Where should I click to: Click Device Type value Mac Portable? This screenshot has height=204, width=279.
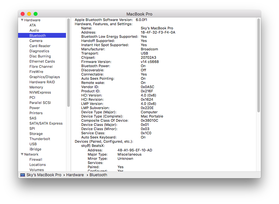tap(152, 116)
